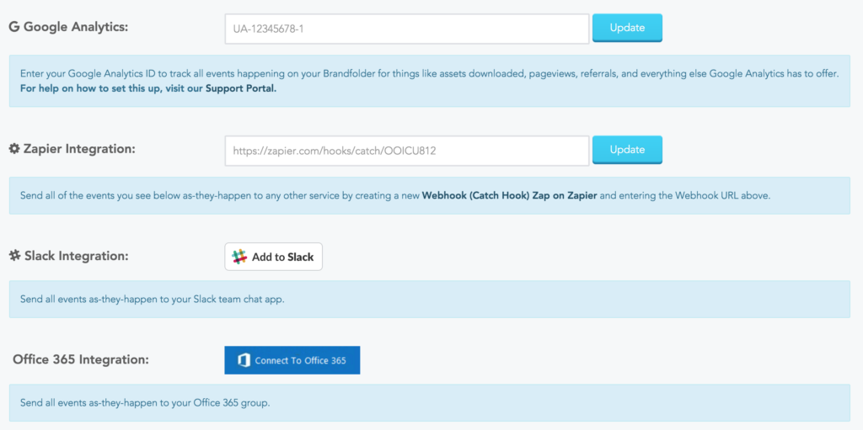
Task: Click the Google G icon beside Analytics
Action: tap(14, 27)
